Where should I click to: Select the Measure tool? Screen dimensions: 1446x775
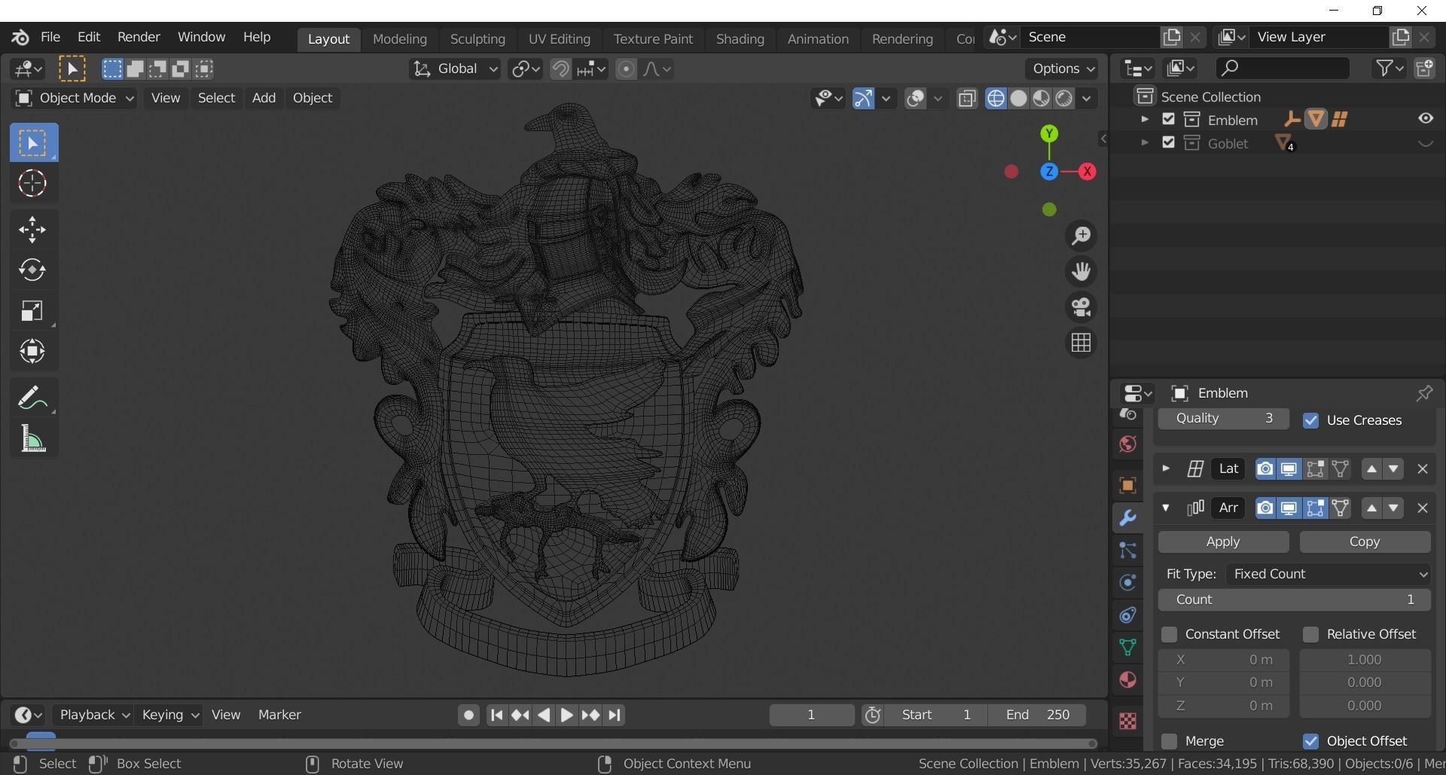click(x=32, y=438)
